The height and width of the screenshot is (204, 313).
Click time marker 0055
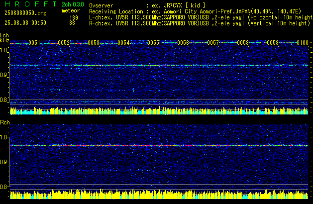point(153,43)
